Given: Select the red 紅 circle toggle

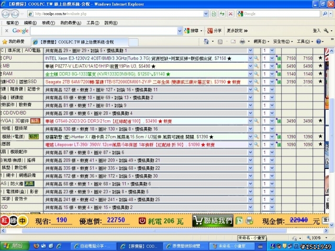Looking at the screenshot, I should coord(5,221).
